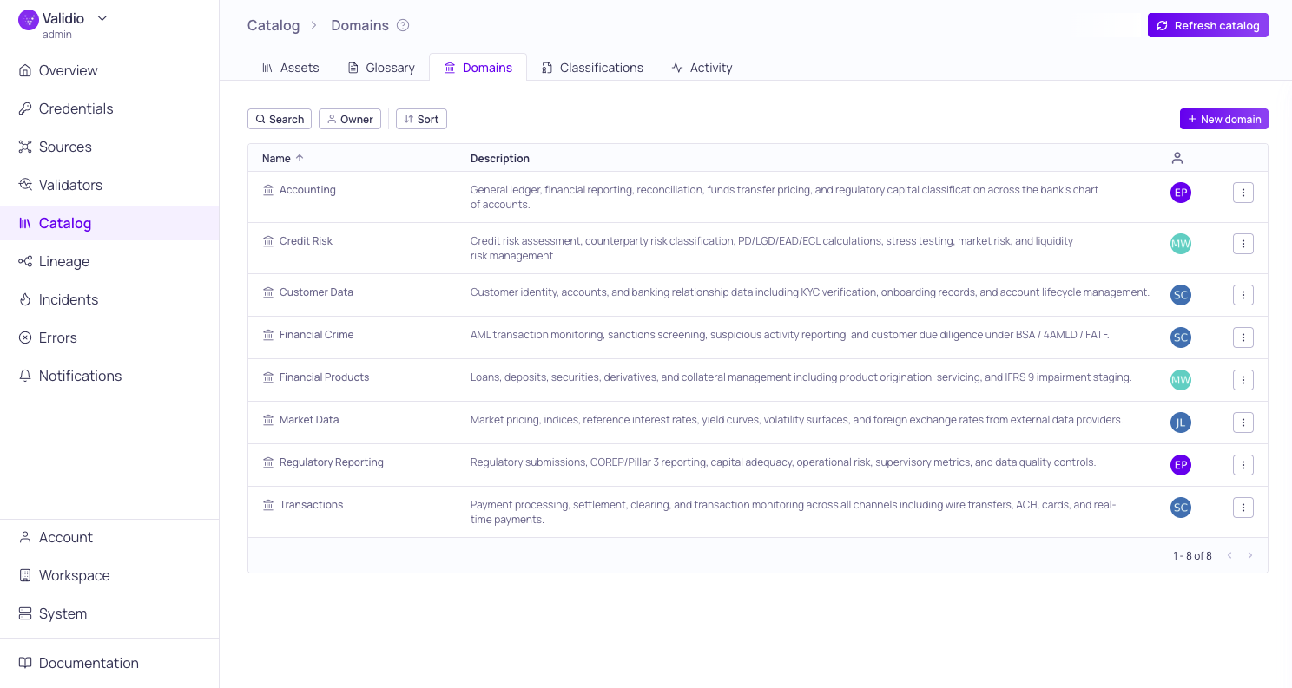Click the Validio logo icon
Screen dimensions: 1292x688
(x=29, y=20)
